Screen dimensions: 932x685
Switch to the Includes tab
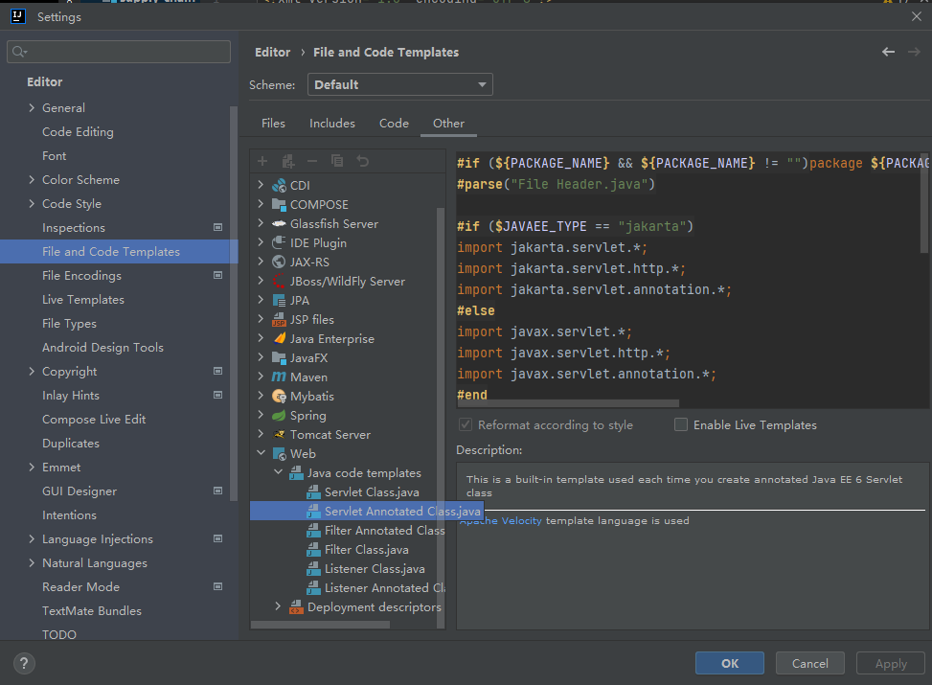click(331, 123)
